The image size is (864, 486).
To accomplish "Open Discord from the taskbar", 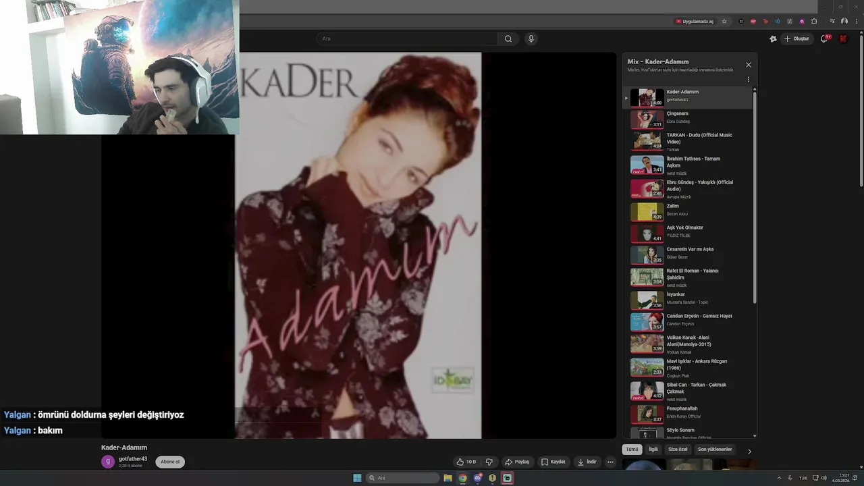I will pyautogui.click(x=478, y=478).
